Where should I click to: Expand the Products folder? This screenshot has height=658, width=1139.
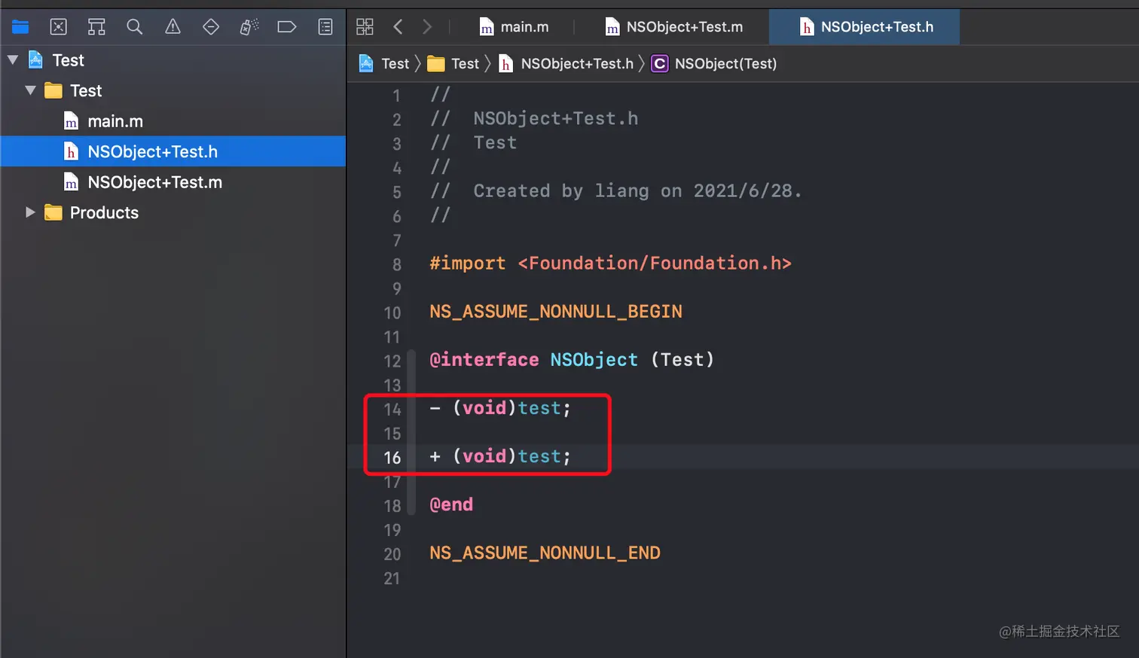tap(30, 212)
